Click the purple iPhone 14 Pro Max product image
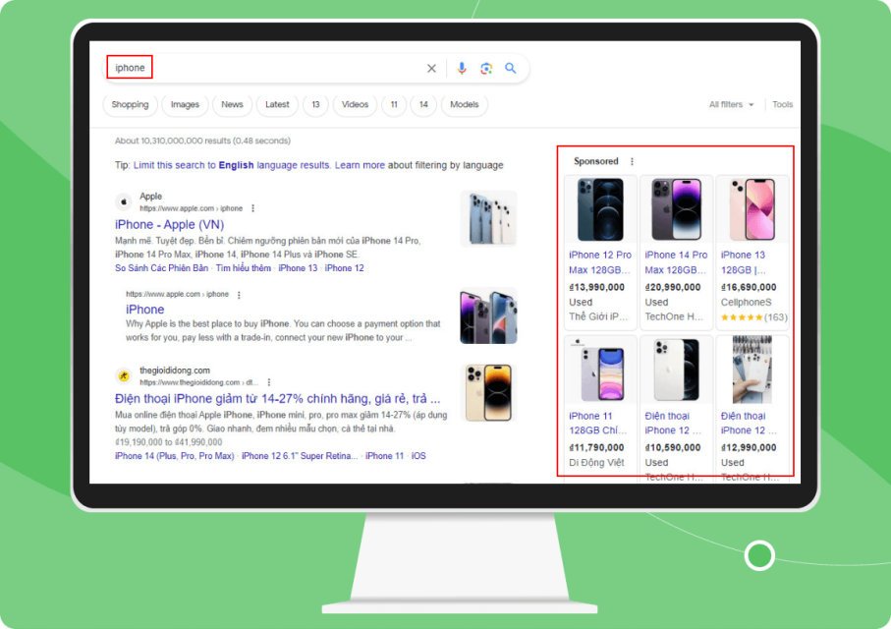Viewport: 891px width, 629px height. pyautogui.click(x=676, y=209)
